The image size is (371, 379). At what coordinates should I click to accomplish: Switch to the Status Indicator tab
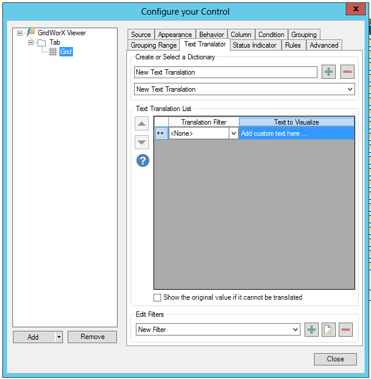pos(255,45)
